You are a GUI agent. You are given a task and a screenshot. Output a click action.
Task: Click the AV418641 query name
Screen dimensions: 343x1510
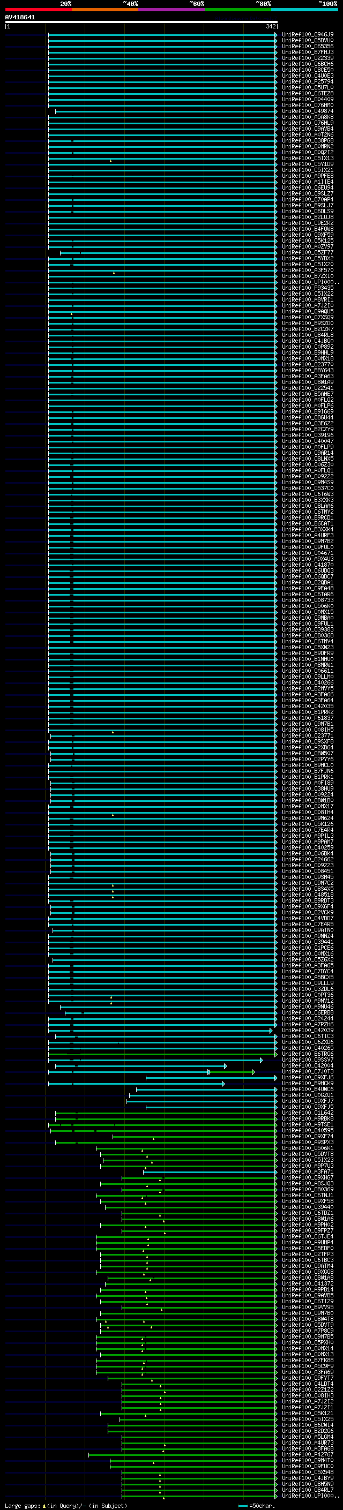[x=20, y=17]
